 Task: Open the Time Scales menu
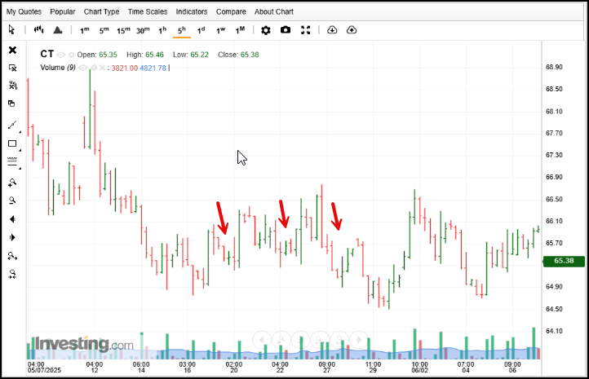pos(148,11)
